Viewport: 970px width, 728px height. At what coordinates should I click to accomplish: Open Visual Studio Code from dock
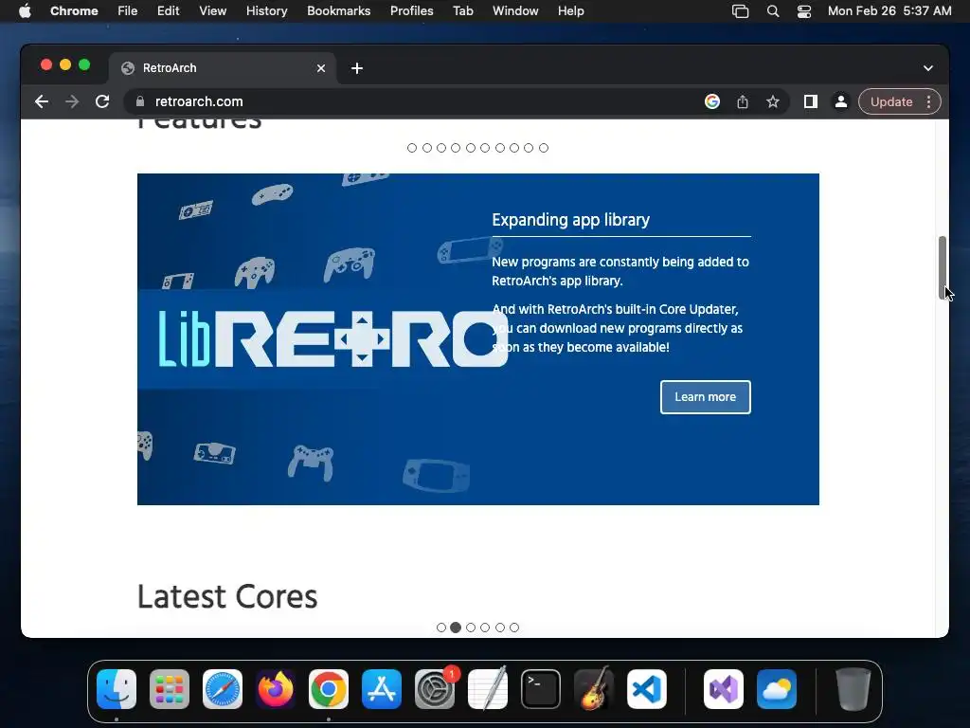(x=647, y=689)
